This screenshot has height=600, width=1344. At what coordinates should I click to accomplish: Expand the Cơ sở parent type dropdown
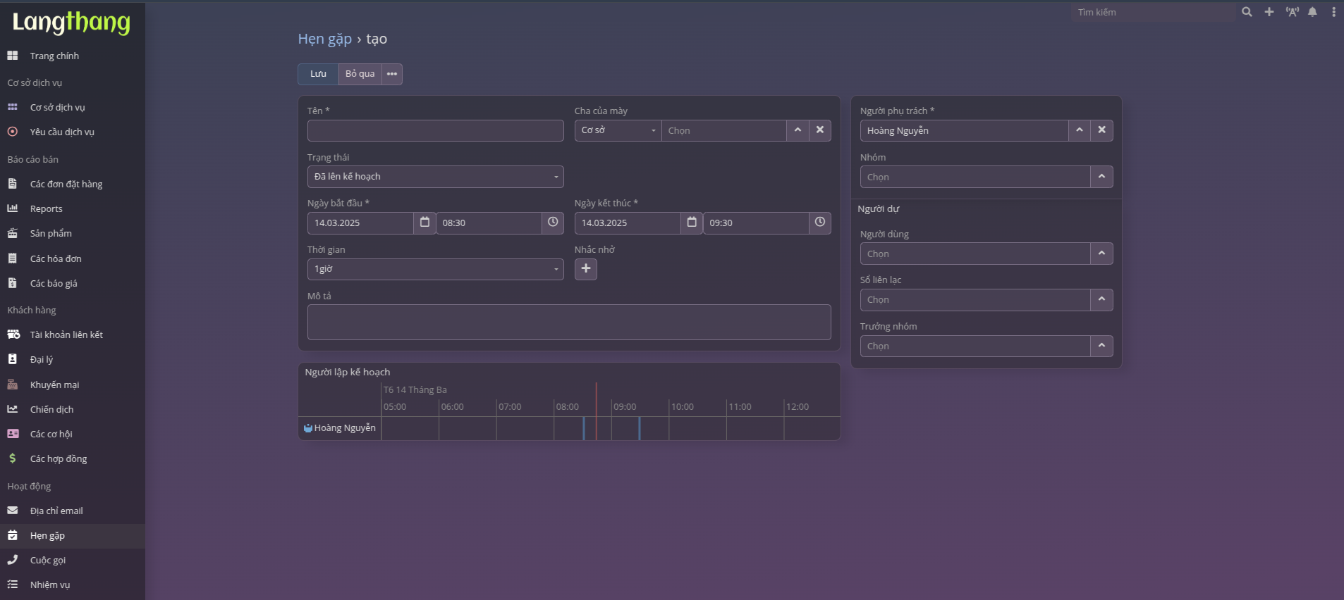point(618,130)
